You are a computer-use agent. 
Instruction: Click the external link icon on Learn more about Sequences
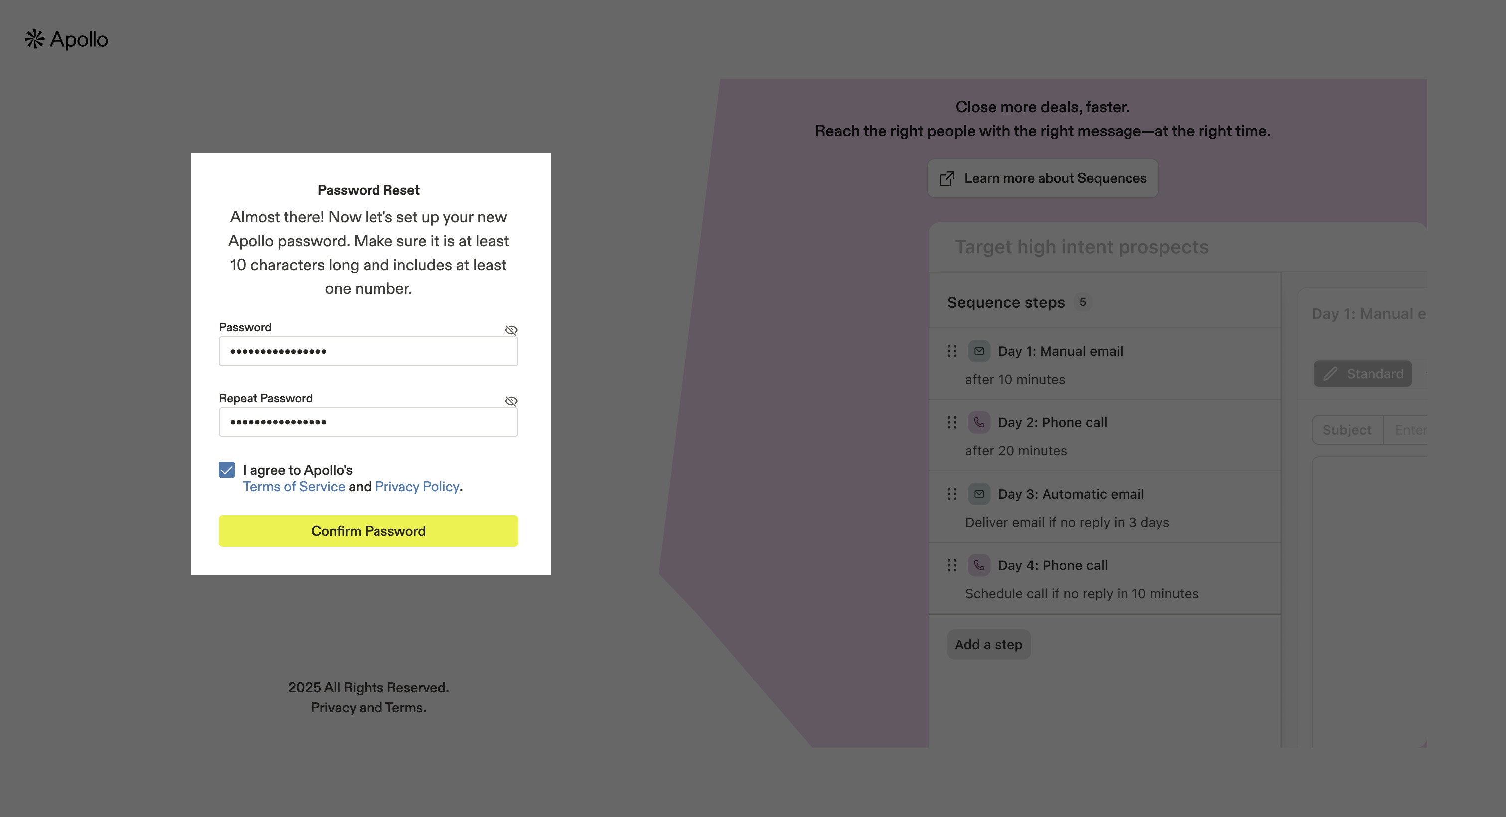pyautogui.click(x=947, y=178)
